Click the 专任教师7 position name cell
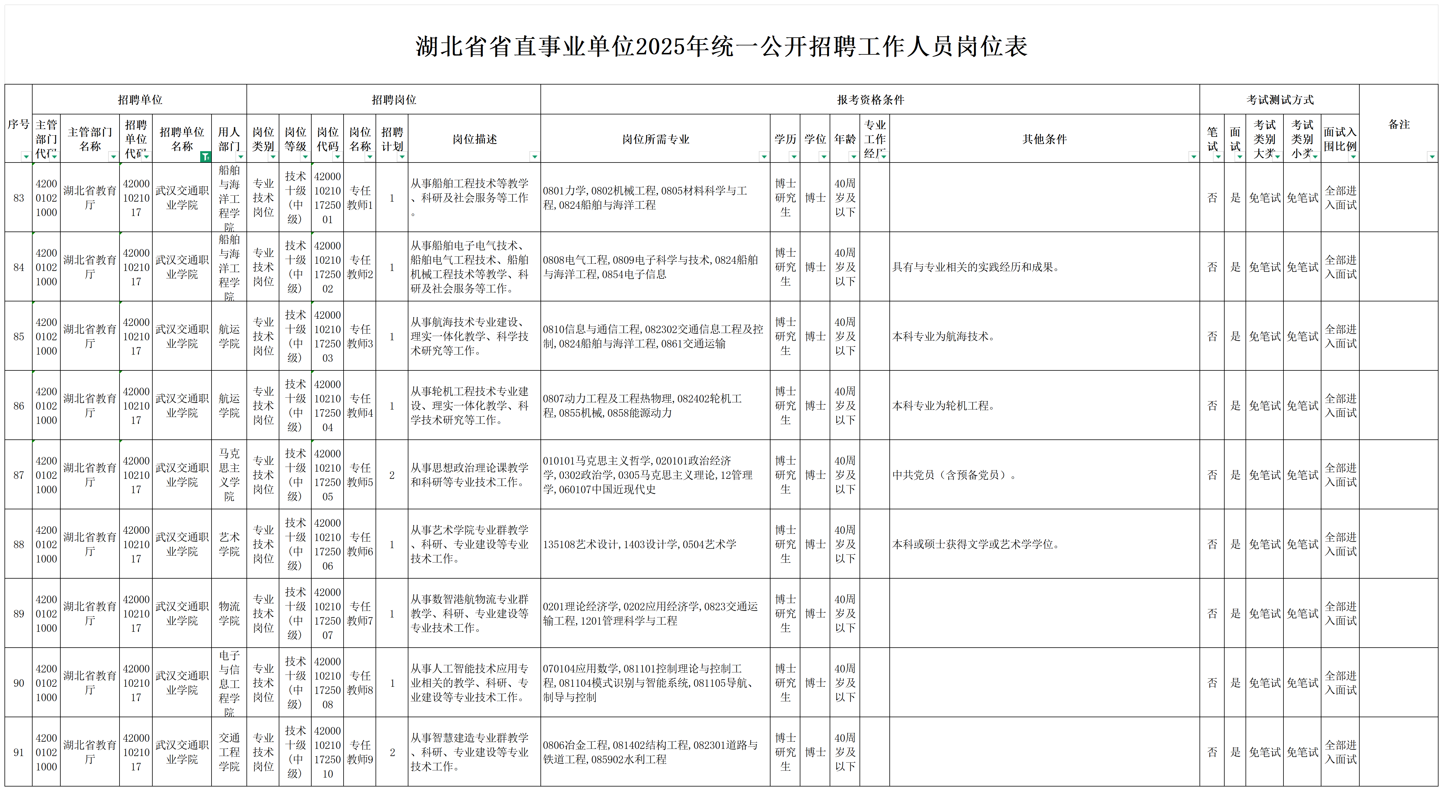Image resolution: width=1443 pixels, height=791 pixels. point(360,614)
